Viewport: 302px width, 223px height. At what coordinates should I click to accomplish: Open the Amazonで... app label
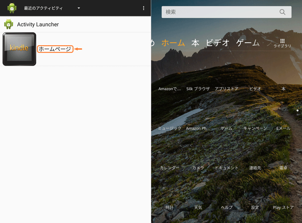pyautogui.click(x=170, y=89)
